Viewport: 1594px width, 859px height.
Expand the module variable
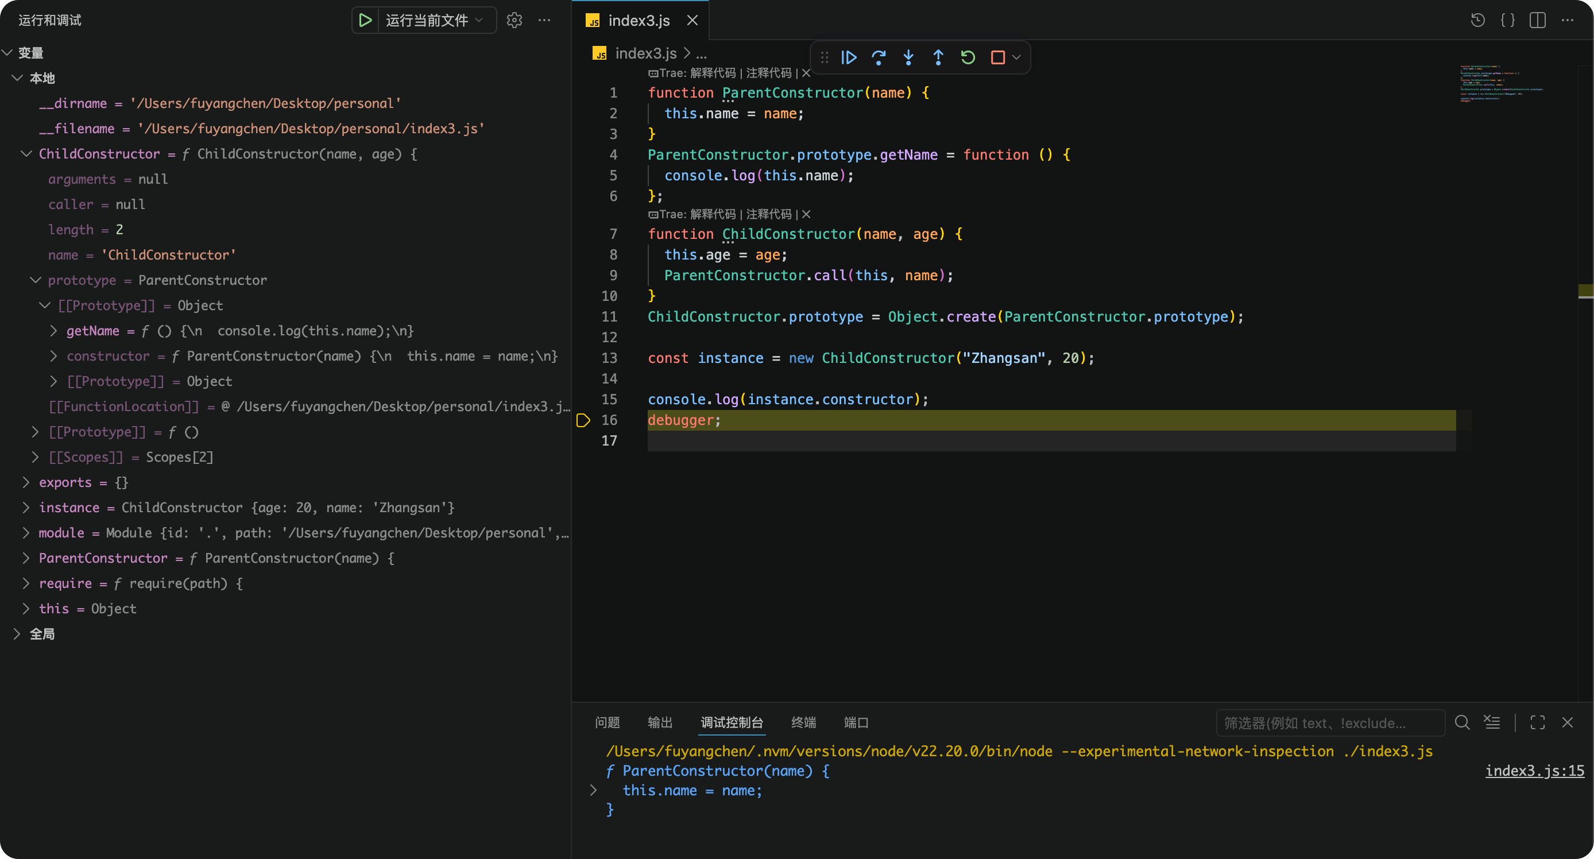26,533
